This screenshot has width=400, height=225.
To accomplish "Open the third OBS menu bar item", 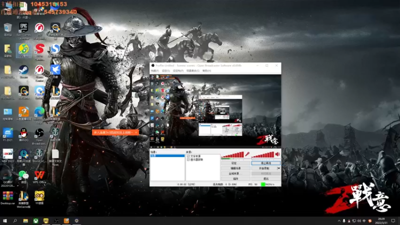I will 178,70.
